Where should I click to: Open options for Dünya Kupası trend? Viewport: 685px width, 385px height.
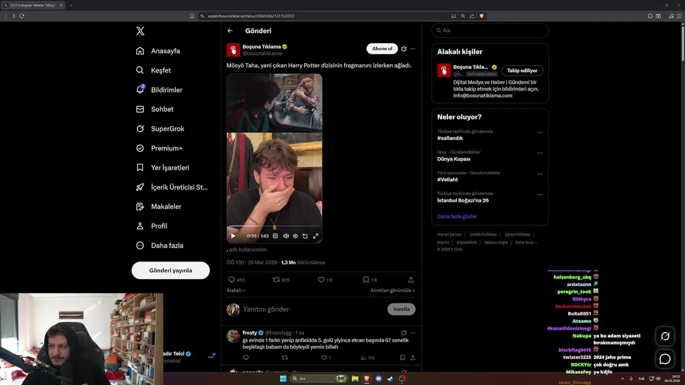click(x=539, y=153)
